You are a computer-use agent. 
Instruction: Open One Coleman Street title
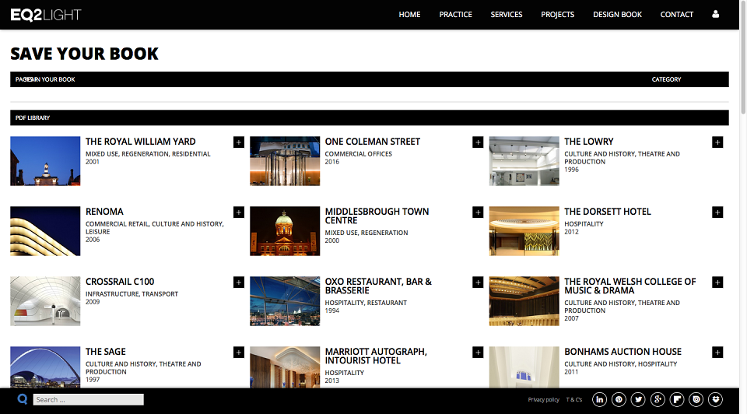click(373, 142)
